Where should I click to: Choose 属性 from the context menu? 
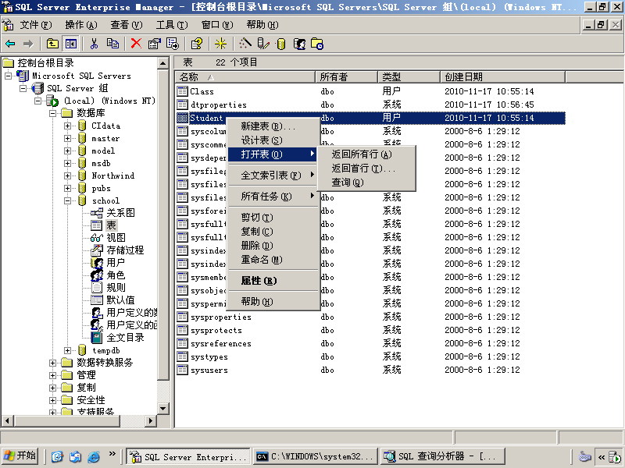[273, 281]
